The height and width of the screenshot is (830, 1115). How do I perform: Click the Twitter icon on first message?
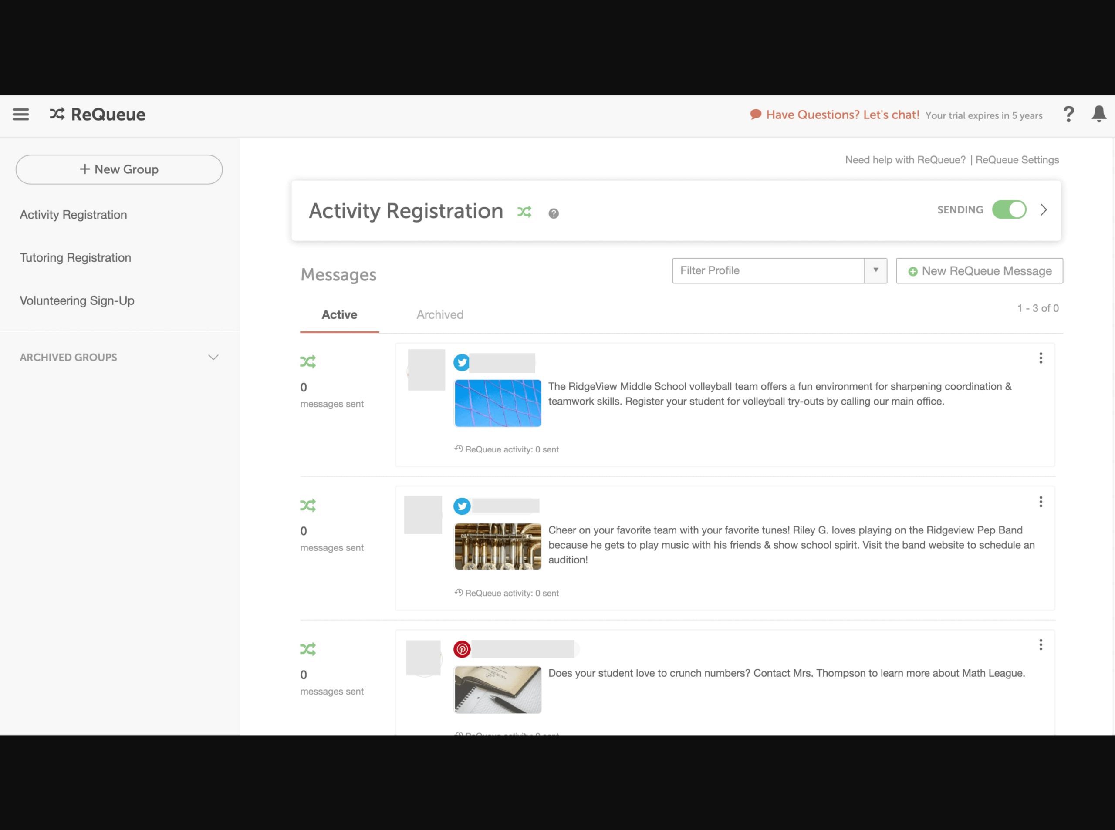[x=462, y=362]
